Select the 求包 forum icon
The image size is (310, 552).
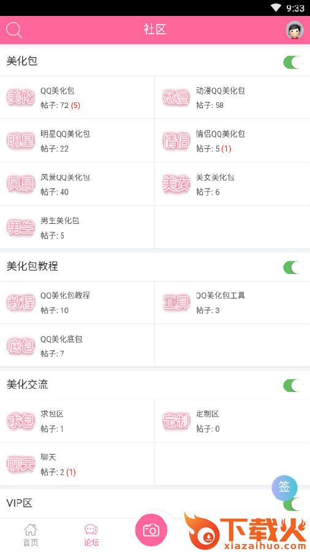(x=21, y=421)
